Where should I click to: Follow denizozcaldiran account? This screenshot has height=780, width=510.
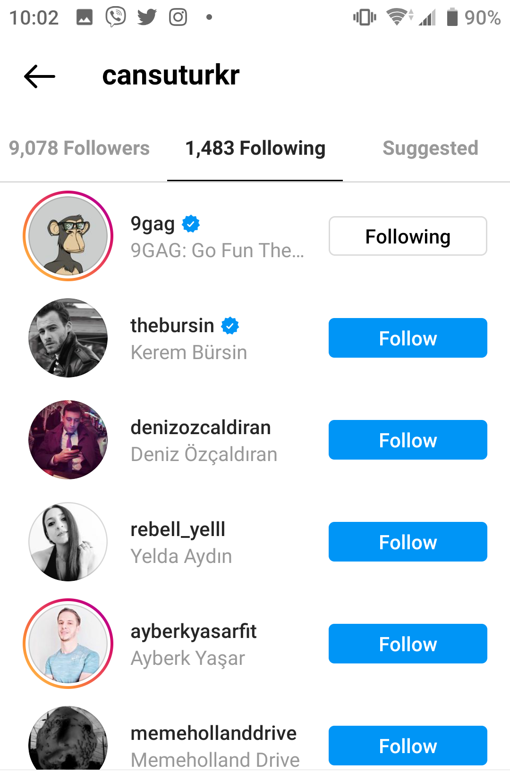pos(408,440)
